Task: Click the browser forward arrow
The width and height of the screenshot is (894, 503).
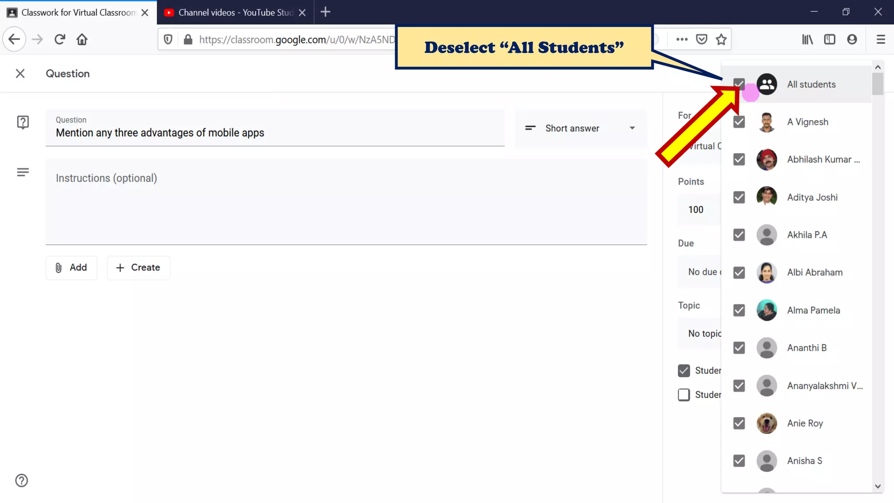Action: 38,39
